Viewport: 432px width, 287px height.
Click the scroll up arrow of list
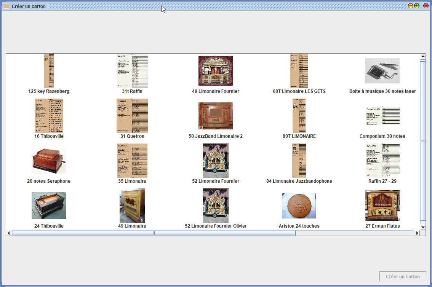pyautogui.click(x=422, y=57)
